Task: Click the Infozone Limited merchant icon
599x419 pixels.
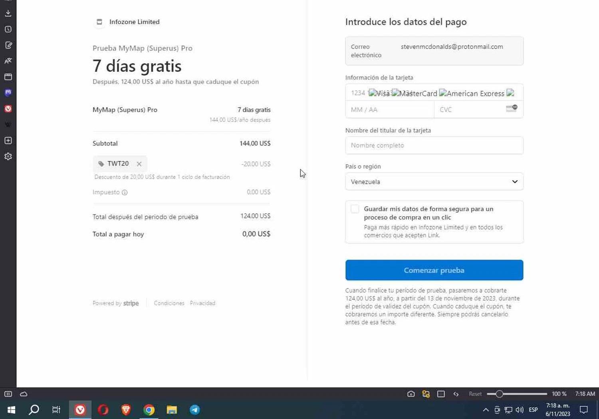Action: 99,22
